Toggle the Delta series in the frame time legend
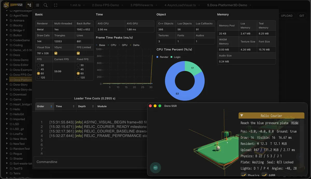The height and width of the screenshot is (179, 311). [135, 45]
